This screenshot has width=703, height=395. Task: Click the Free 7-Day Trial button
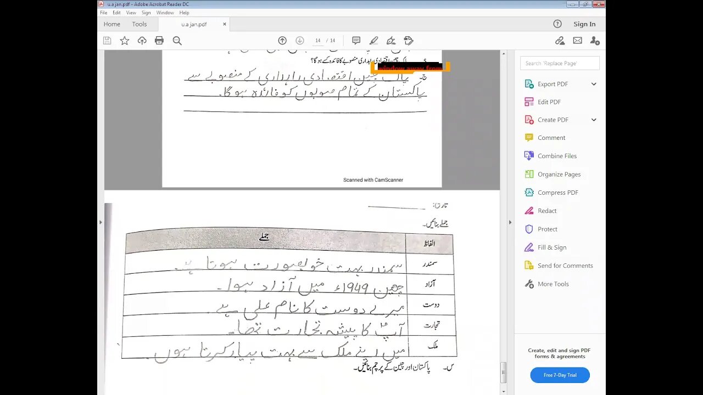[560, 375]
